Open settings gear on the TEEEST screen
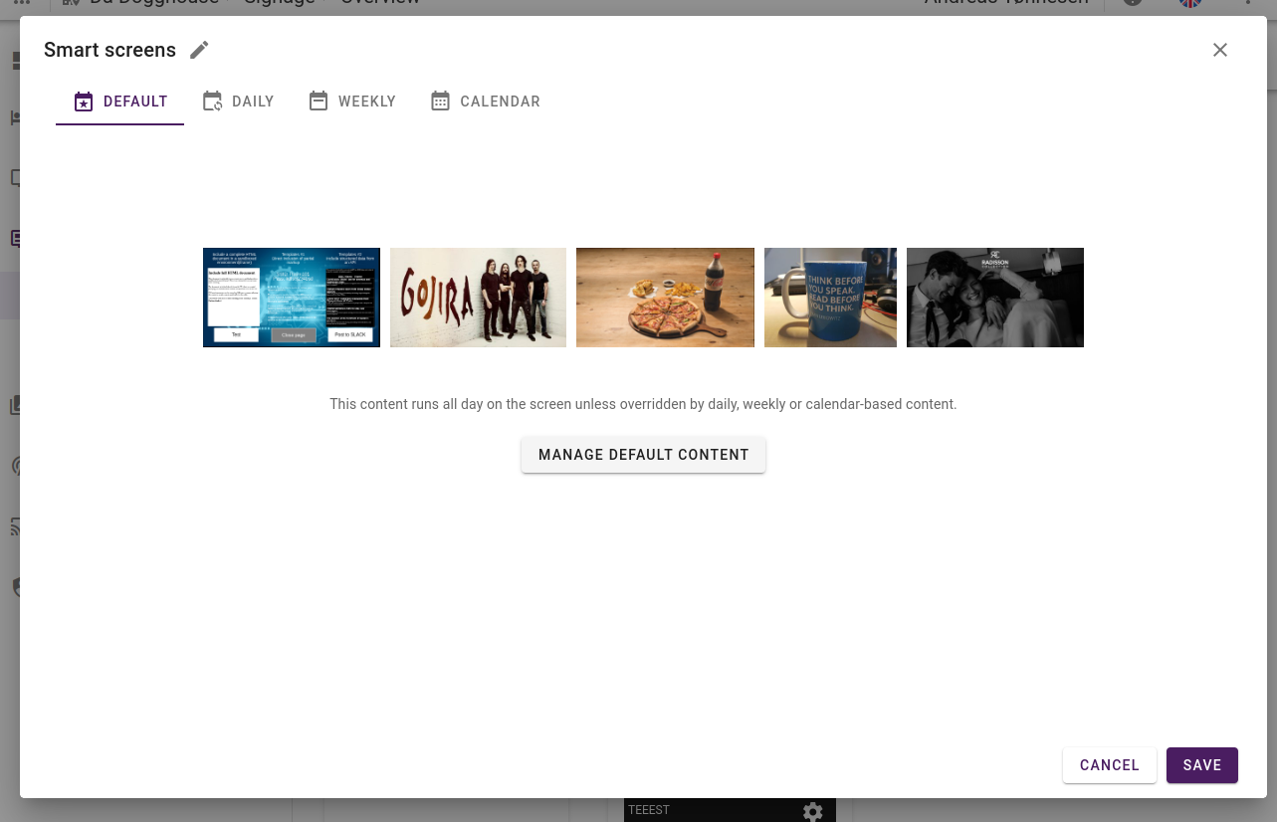 coord(813,812)
